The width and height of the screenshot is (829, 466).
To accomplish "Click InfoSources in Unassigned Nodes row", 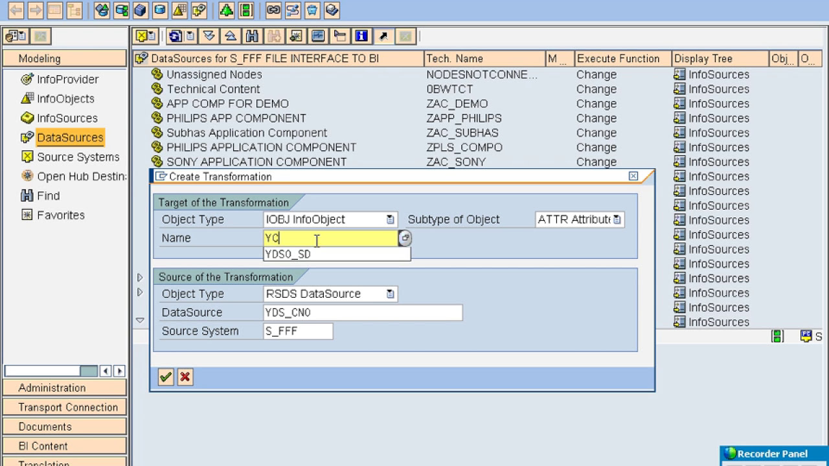I will tap(718, 74).
